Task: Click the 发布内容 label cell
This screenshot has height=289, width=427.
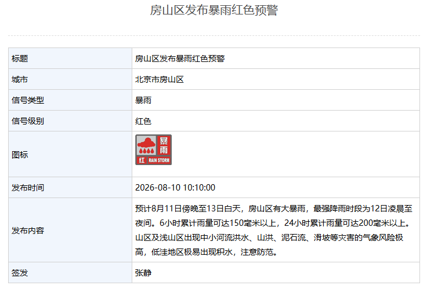Action: click(70, 231)
